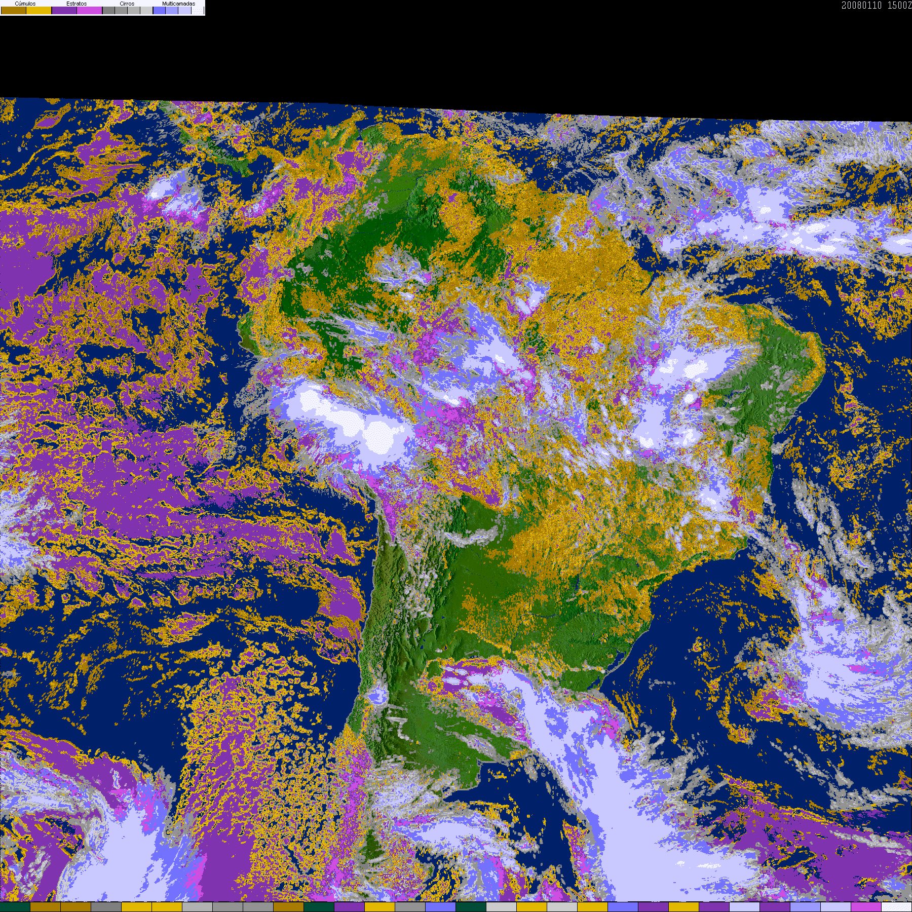Select the dark brown Cúmulos swatch
912x912 pixels.
(x=14, y=10)
